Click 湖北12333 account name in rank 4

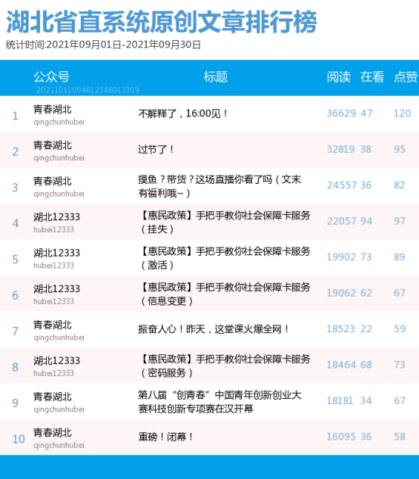(57, 217)
